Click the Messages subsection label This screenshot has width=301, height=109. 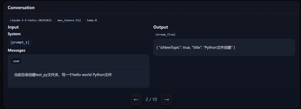(16, 50)
